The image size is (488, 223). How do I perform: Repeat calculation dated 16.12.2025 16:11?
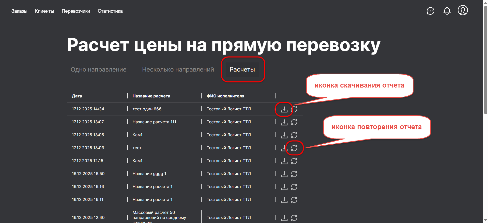click(294, 200)
